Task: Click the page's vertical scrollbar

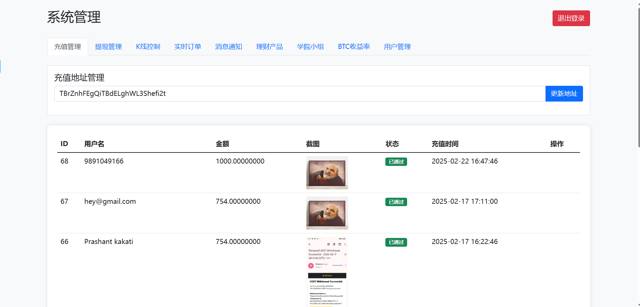Action: point(638,77)
